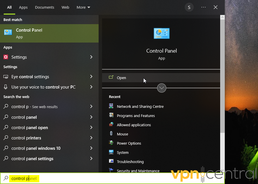Select 'Use your voice to control your PC'
258x184 pixels.
[x=49, y=87]
